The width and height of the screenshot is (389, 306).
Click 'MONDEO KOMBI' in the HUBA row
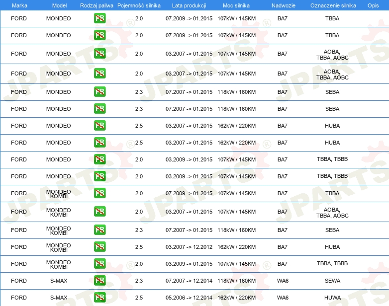point(59,247)
